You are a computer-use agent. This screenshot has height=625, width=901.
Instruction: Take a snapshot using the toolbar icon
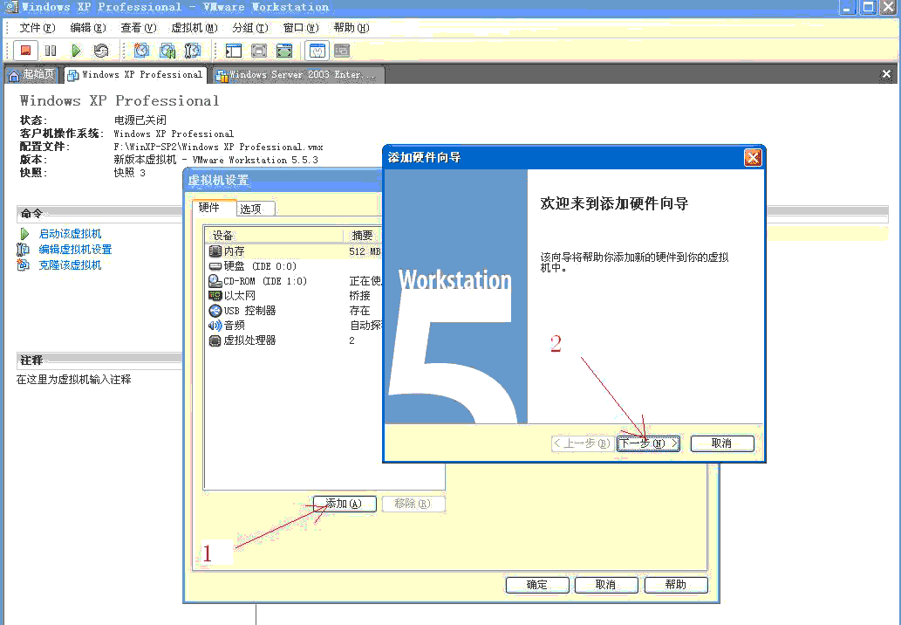pos(141,51)
